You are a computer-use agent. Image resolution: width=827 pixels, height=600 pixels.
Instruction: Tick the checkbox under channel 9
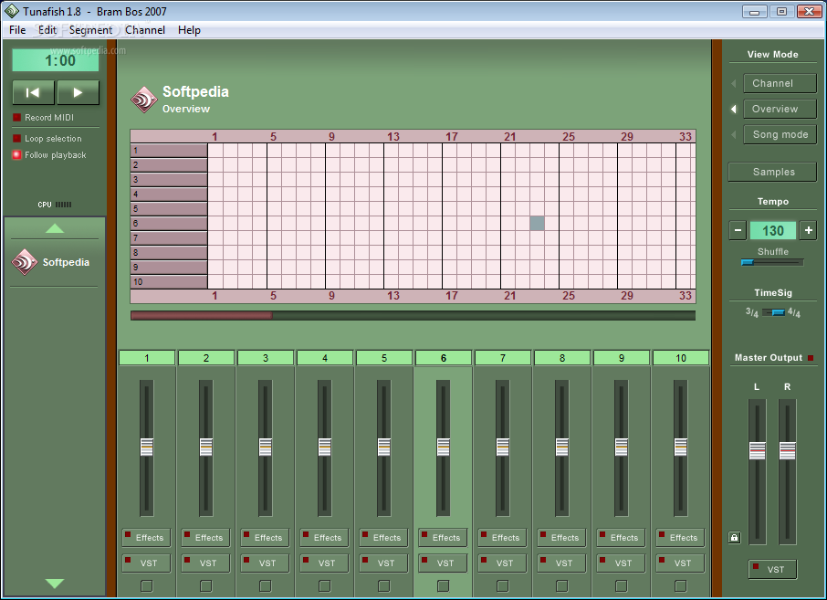point(622,585)
